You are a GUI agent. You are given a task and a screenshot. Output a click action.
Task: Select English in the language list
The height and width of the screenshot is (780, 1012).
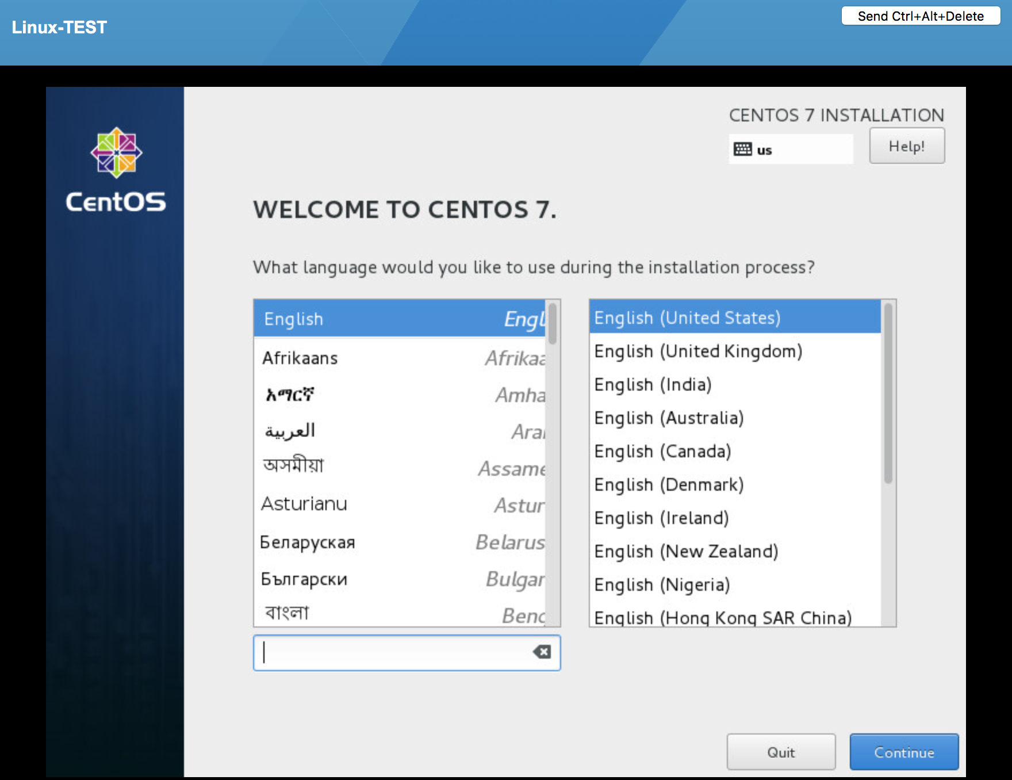click(x=400, y=319)
